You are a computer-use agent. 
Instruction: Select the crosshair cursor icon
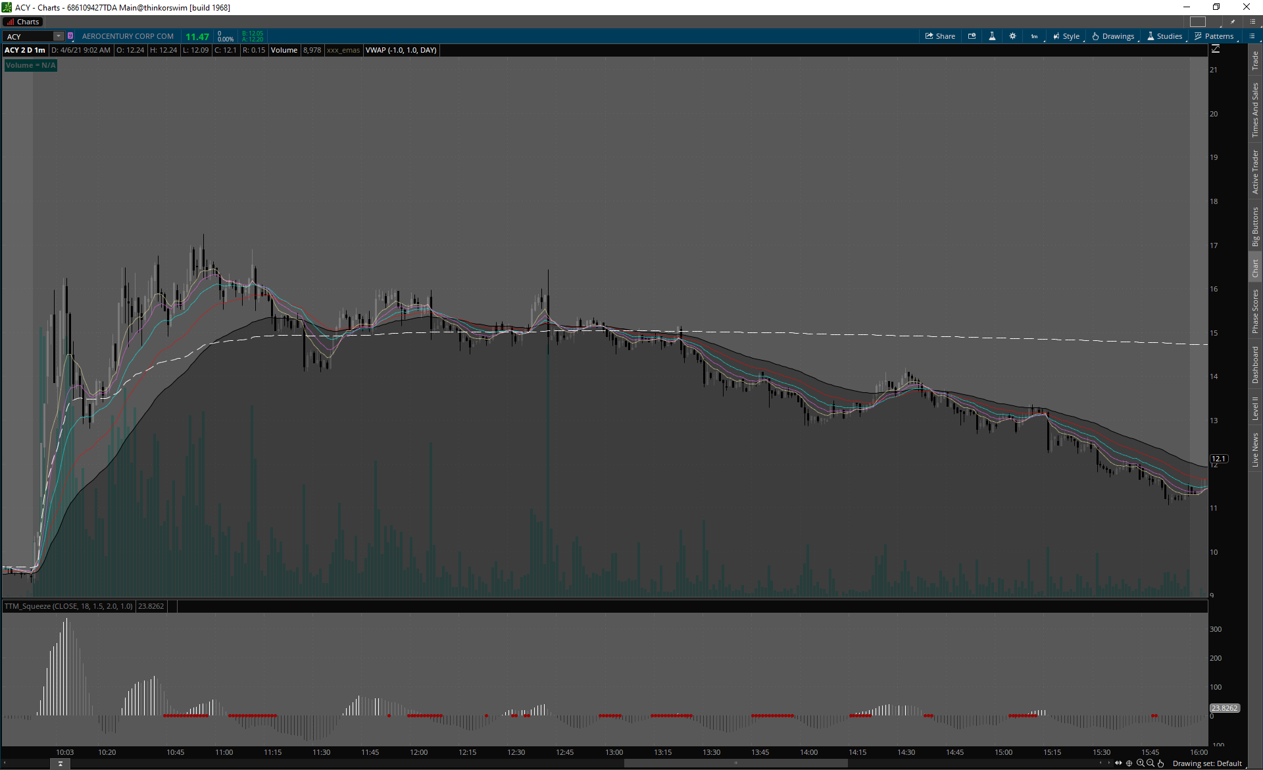[x=1129, y=763]
